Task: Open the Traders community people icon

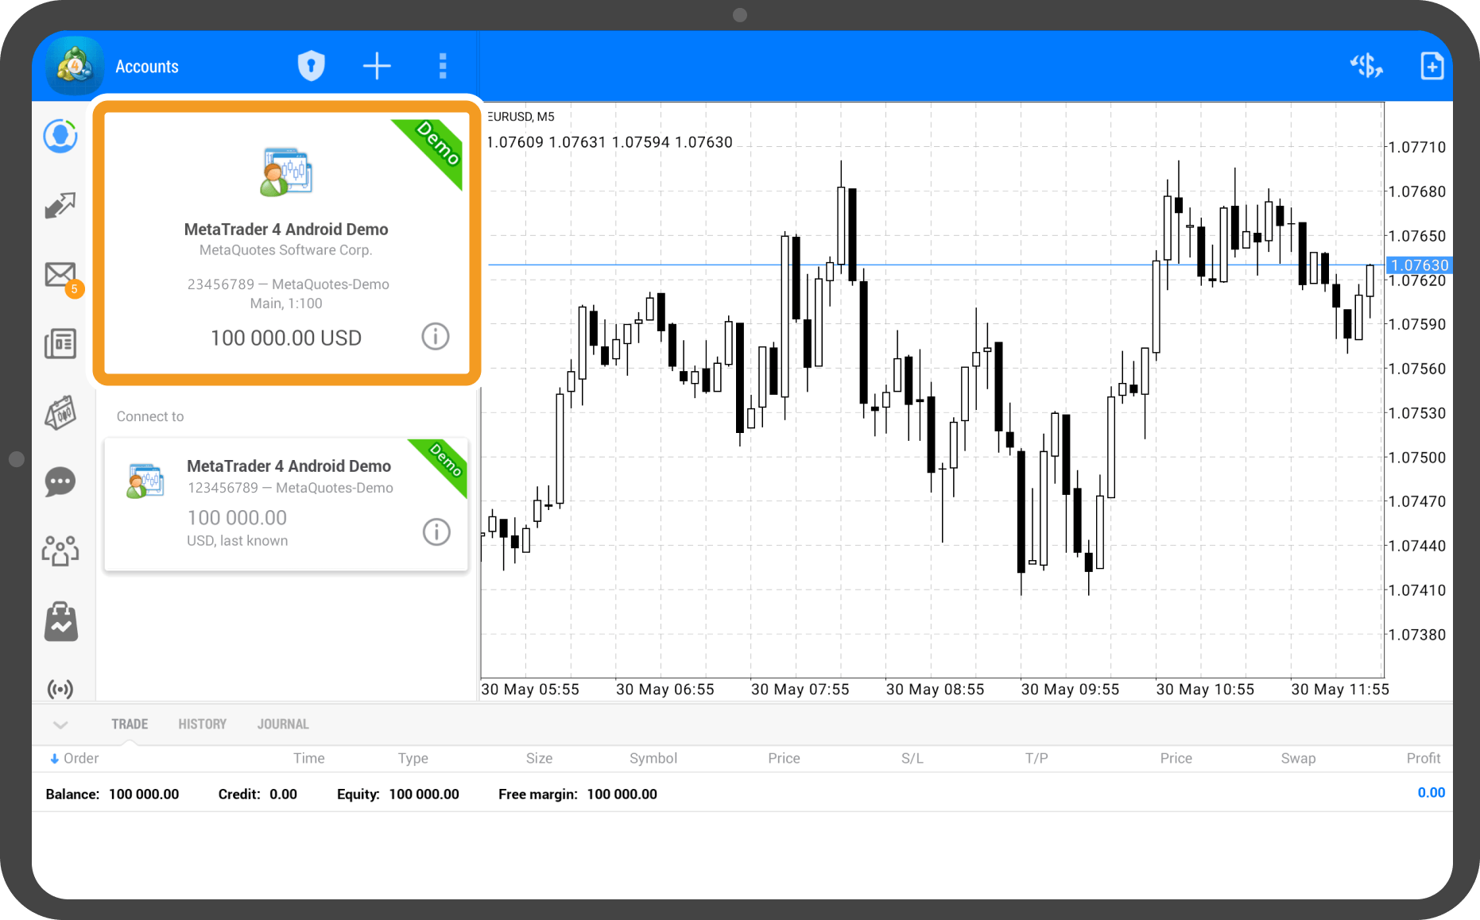Action: point(60,551)
